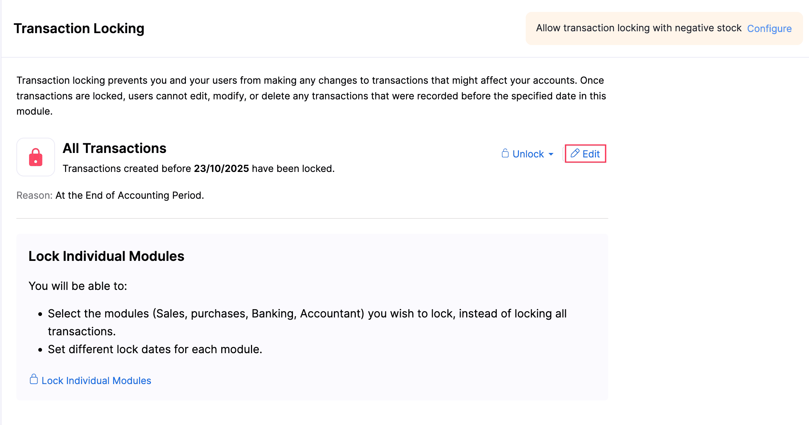Screen dimensions: 809x425
Task: Follow the Lock Individual Modules link
Action: pos(96,380)
